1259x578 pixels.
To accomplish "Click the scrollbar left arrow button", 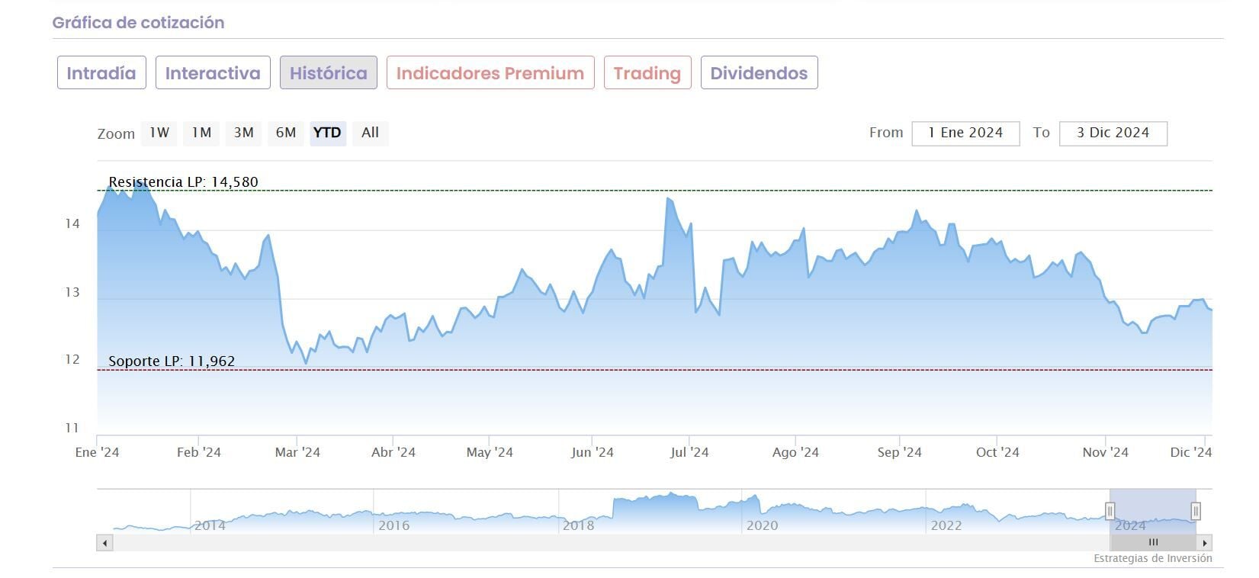I will click(x=105, y=543).
